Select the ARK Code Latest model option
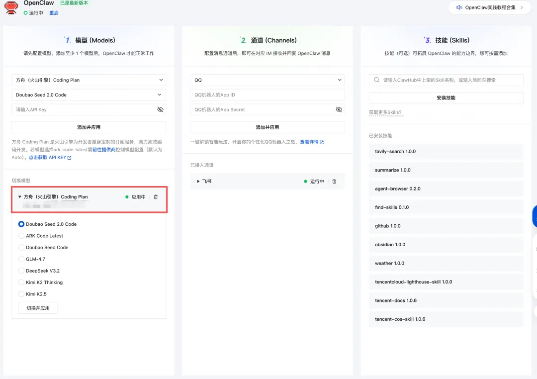537x379 pixels. [x=21, y=236]
